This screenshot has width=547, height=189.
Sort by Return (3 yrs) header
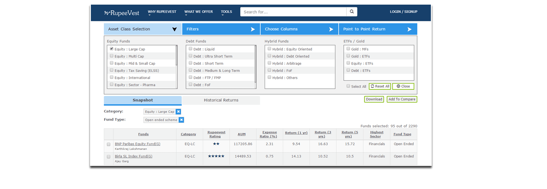pos(323,134)
